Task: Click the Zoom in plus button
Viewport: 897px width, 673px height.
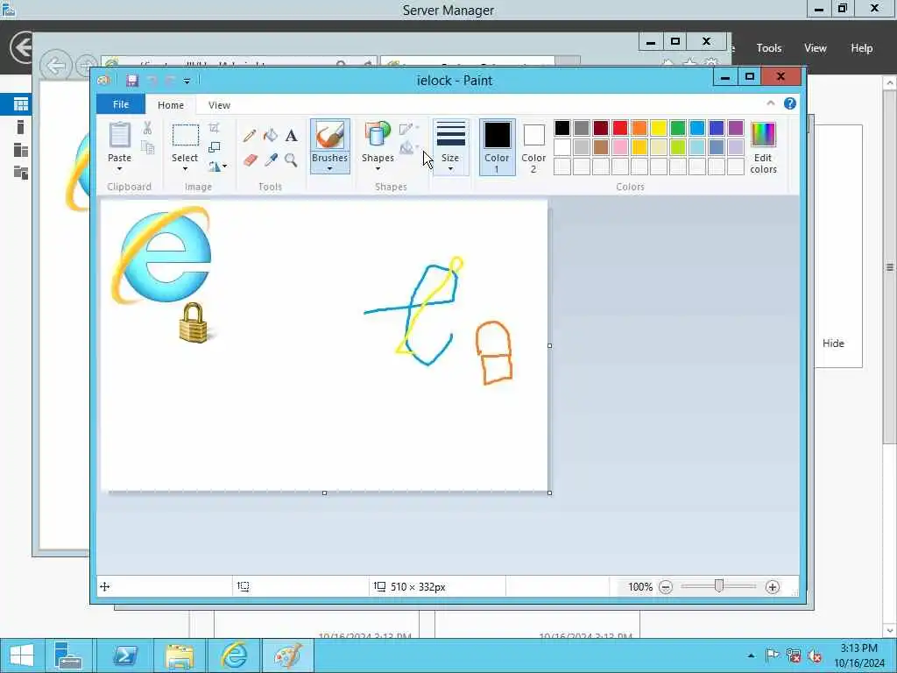Action: pos(773,586)
